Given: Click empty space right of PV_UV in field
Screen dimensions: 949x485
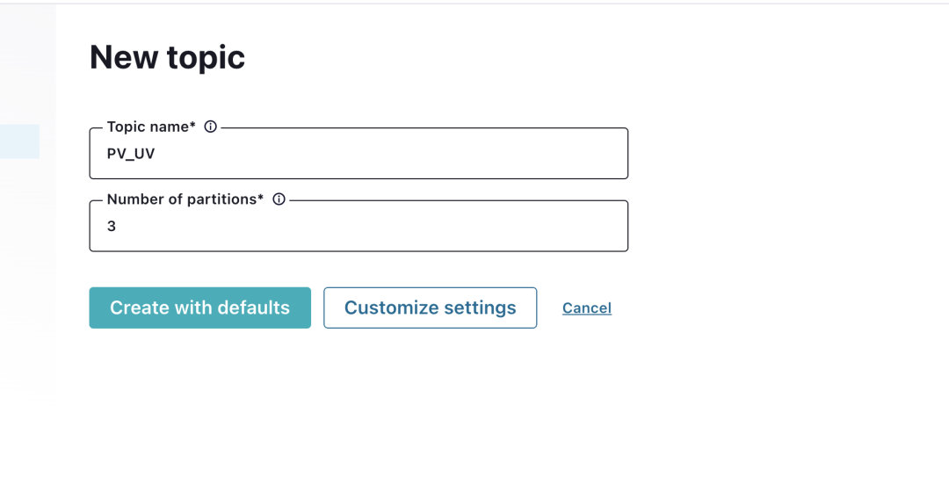Looking at the screenshot, I should (x=395, y=154).
